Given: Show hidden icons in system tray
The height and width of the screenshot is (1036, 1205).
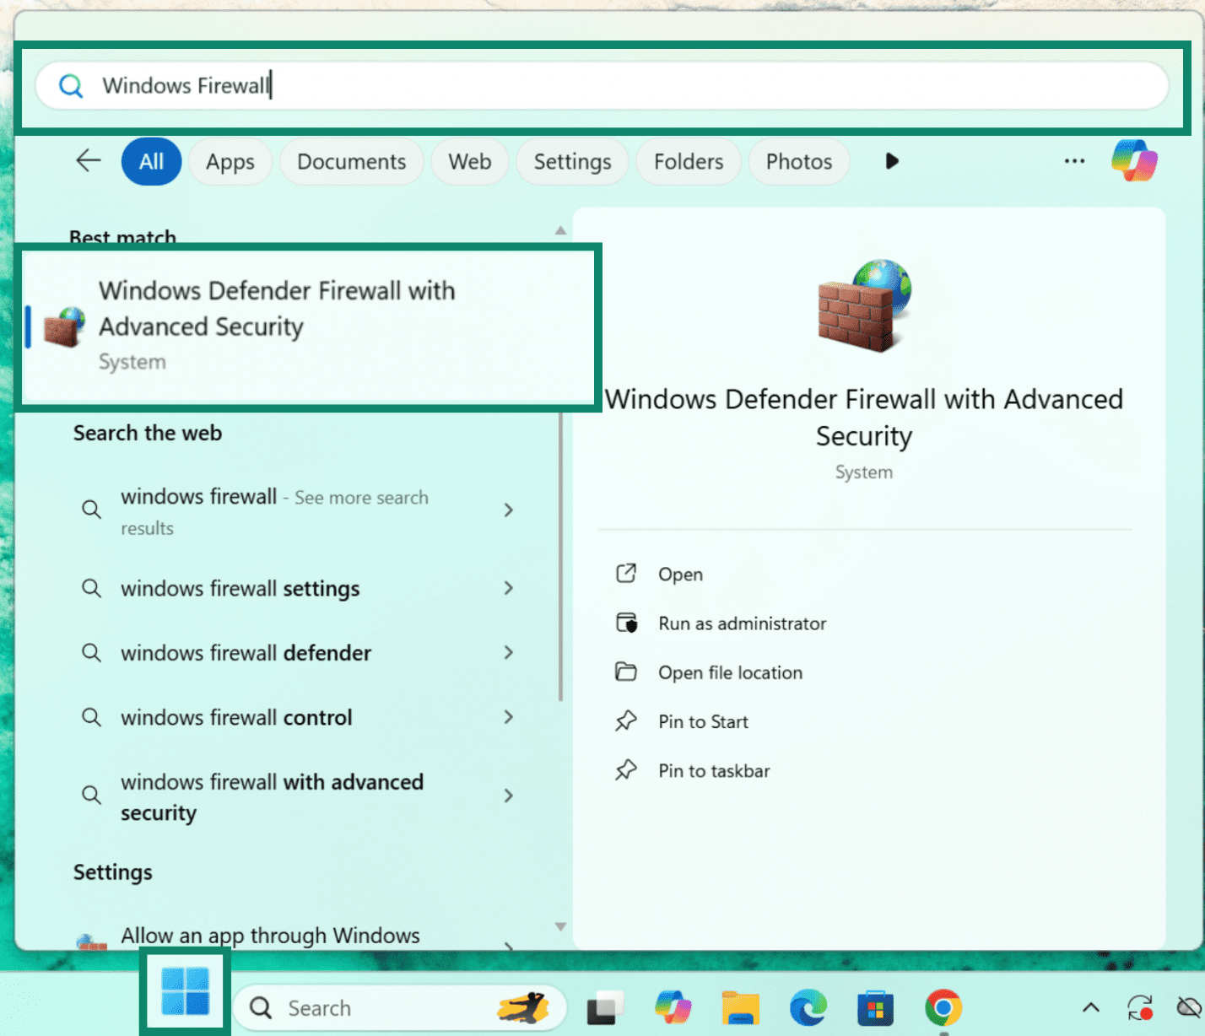Looking at the screenshot, I should [1090, 1007].
